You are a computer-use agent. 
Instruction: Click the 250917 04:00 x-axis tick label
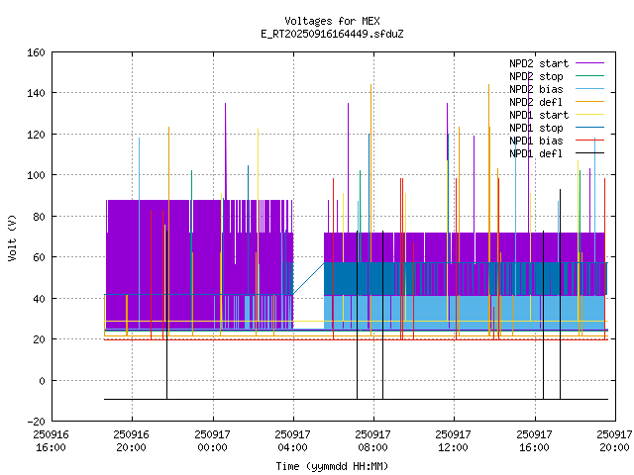pyautogui.click(x=293, y=439)
